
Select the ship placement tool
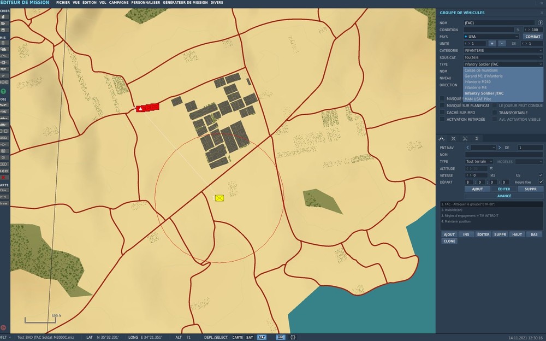point(4,118)
